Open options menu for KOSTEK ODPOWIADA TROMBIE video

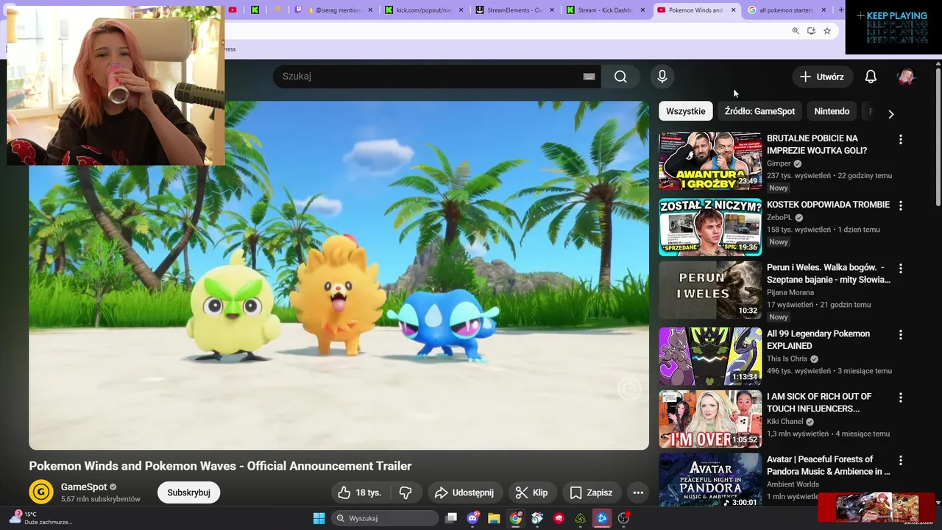(x=900, y=205)
